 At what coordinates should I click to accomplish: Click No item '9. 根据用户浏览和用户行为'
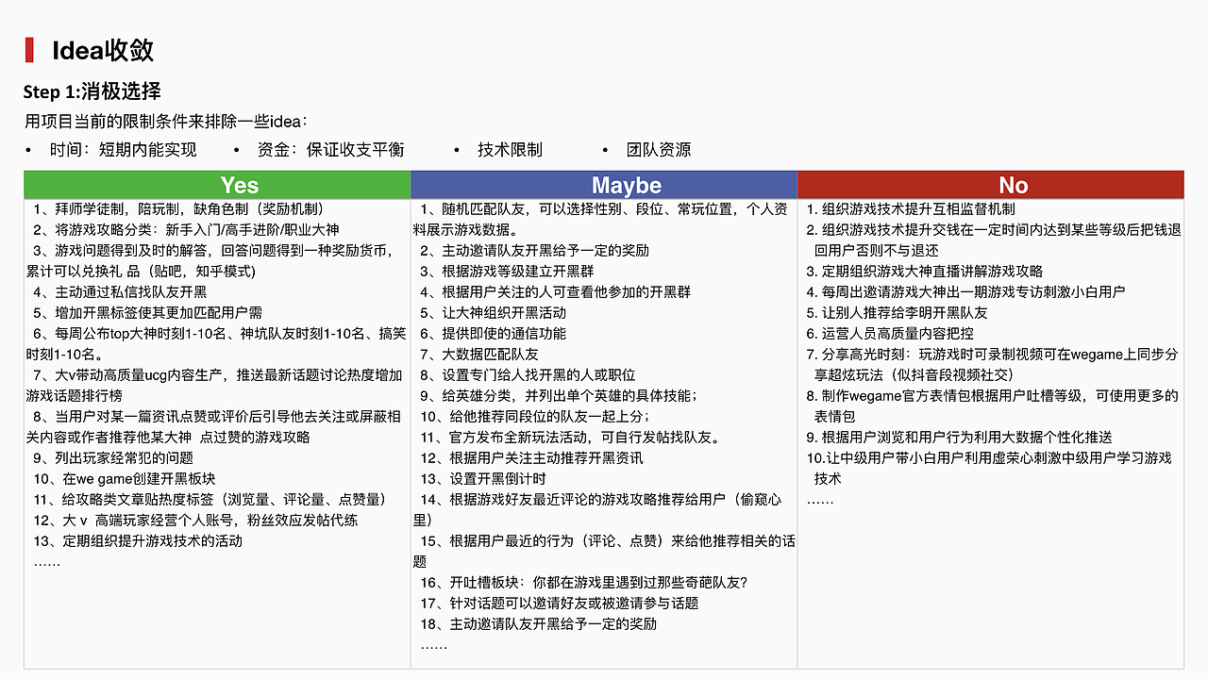pos(960,438)
